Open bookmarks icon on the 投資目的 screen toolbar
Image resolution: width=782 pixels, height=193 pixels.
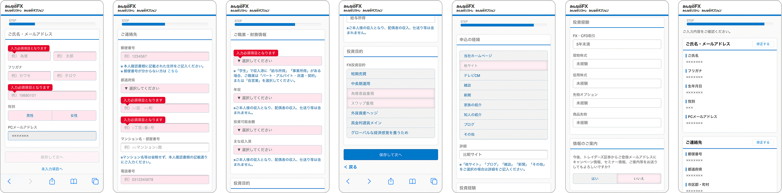coord(413,181)
